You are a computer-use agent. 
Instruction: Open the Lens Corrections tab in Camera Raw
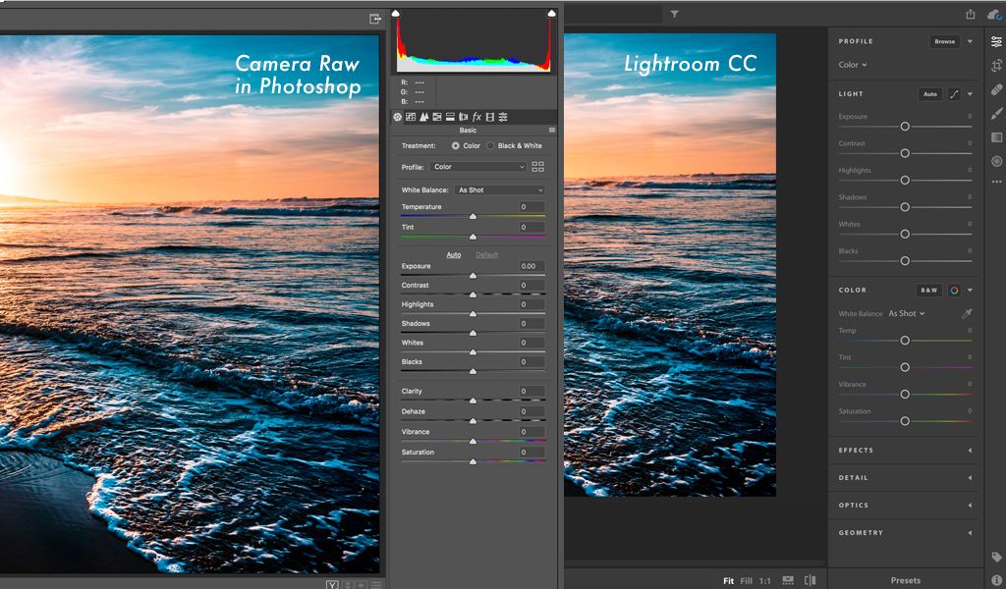tap(464, 117)
